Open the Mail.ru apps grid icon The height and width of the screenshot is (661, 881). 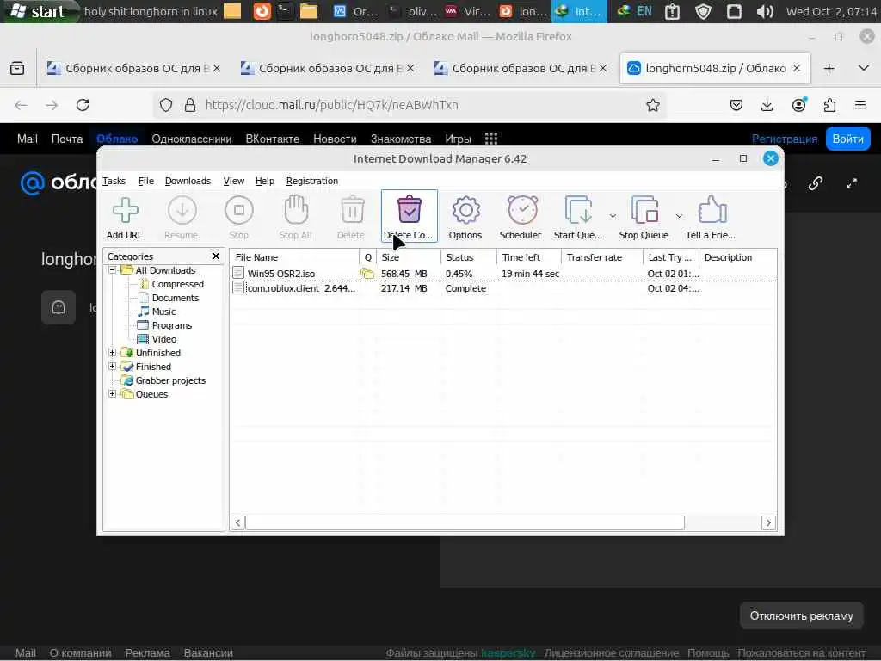click(491, 139)
